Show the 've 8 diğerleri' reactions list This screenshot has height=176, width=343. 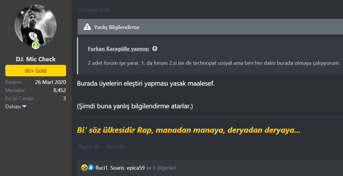point(161,168)
